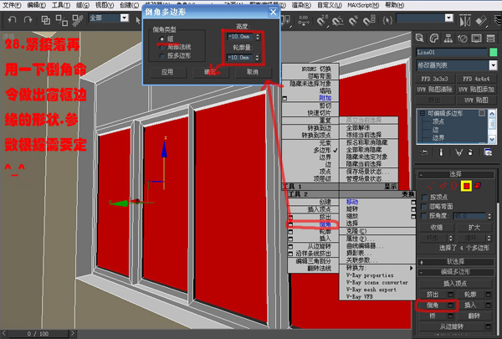Viewport: 502px width, 339px height.
Task: Open the 全部 selection filter dropdown
Action: point(125,18)
